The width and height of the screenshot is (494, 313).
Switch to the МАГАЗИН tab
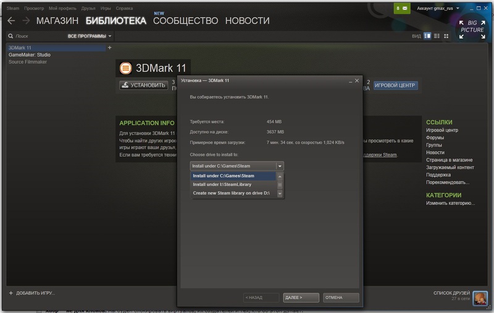click(x=57, y=21)
